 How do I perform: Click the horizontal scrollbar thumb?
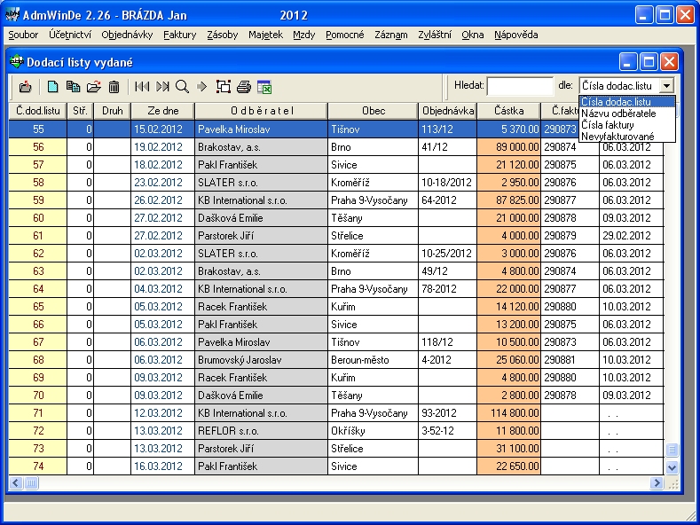click(x=31, y=482)
